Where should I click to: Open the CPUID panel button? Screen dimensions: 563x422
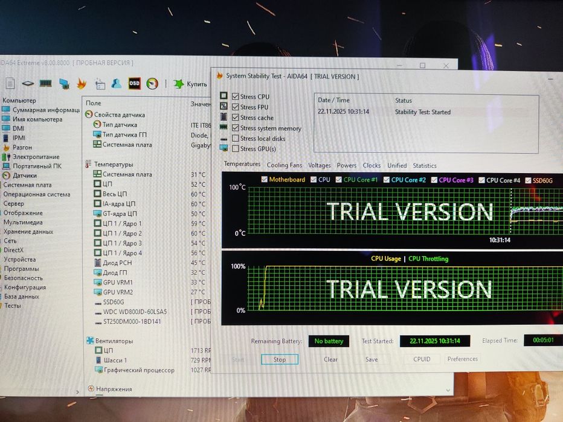pyautogui.click(x=422, y=359)
